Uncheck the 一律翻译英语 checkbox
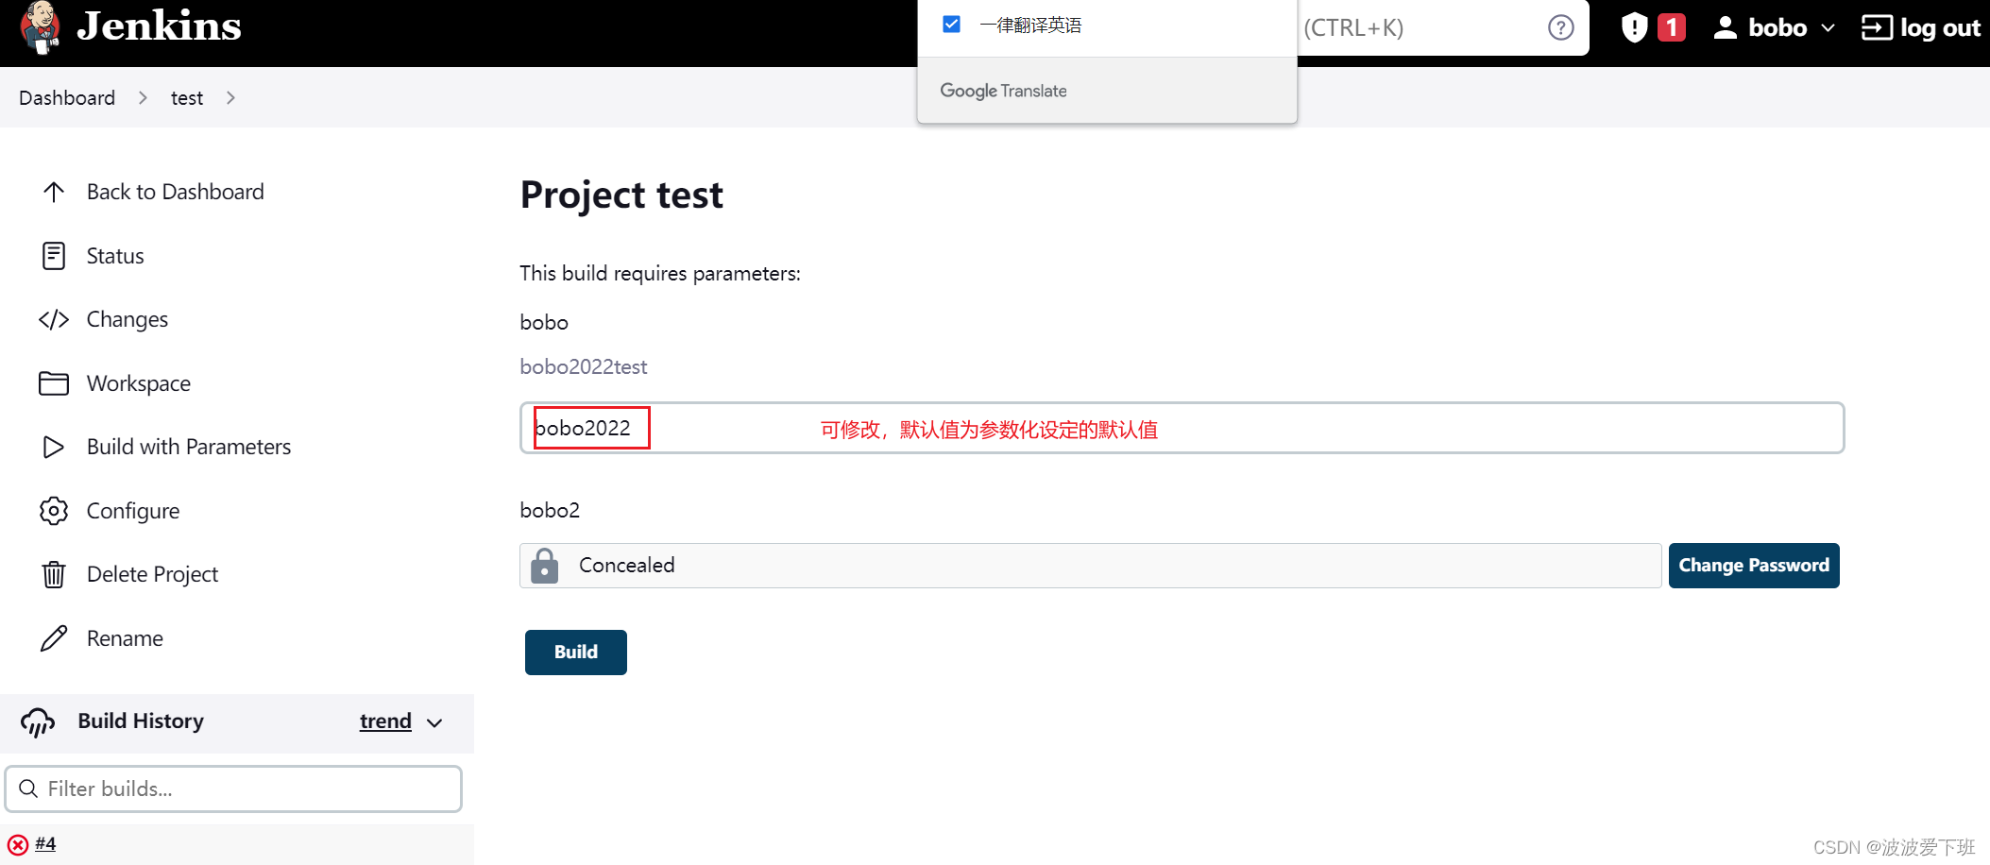 coord(951,24)
